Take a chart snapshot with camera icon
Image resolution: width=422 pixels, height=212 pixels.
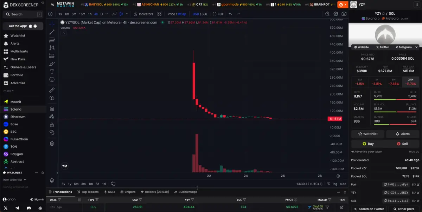pyautogui.click(x=344, y=14)
